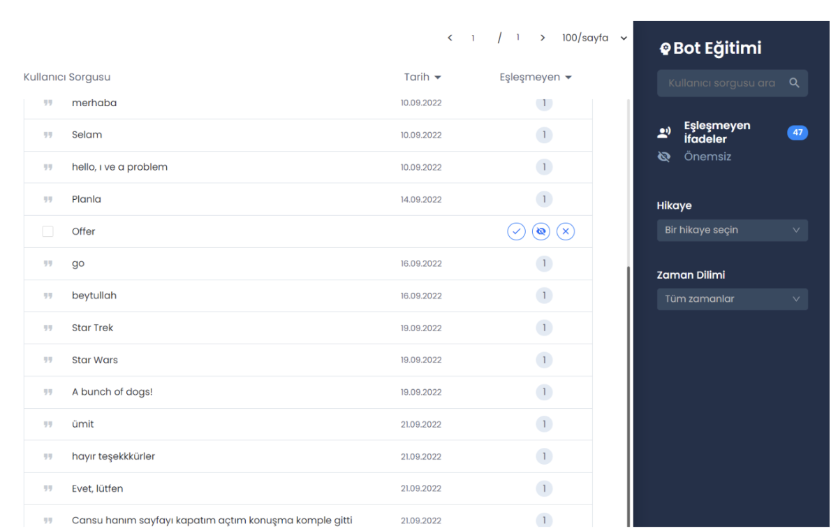Open the Önemsiz section
The width and height of the screenshot is (831, 531).
pyautogui.click(x=707, y=157)
